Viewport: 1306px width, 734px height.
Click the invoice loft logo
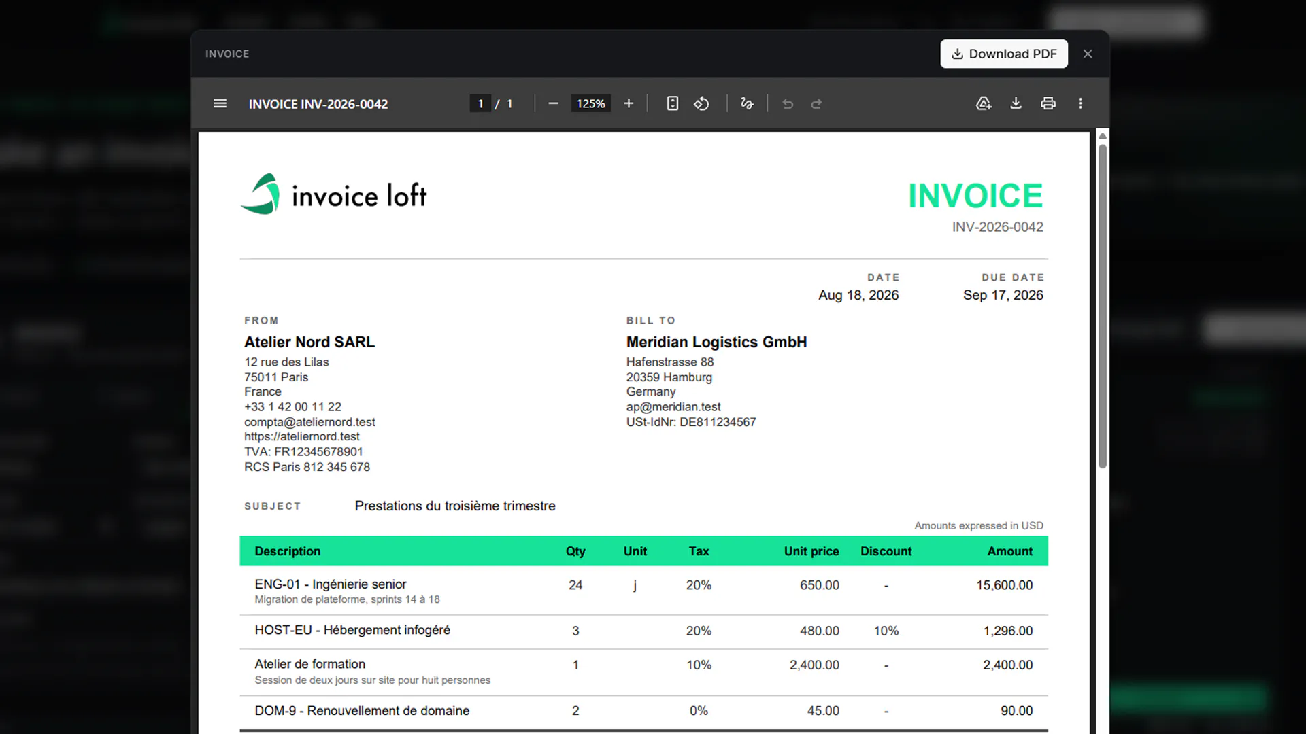point(333,194)
